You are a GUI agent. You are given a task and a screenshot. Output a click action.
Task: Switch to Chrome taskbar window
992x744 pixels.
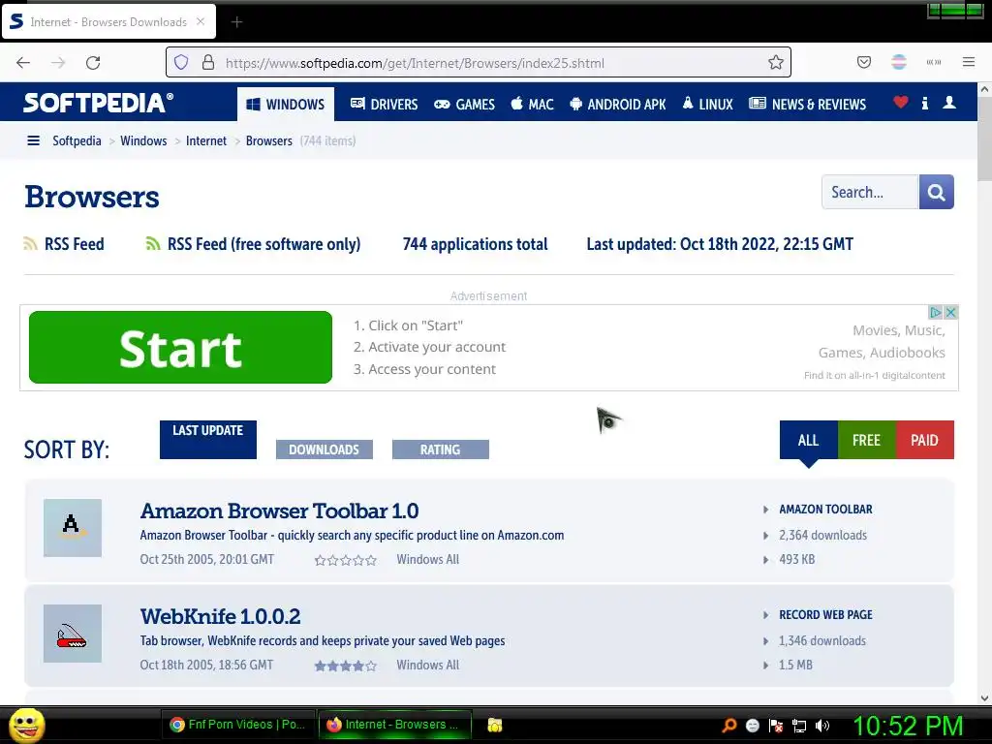pos(238,725)
